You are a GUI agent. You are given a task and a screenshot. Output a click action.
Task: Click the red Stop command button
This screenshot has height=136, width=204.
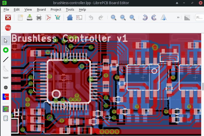click(x=8, y=28)
